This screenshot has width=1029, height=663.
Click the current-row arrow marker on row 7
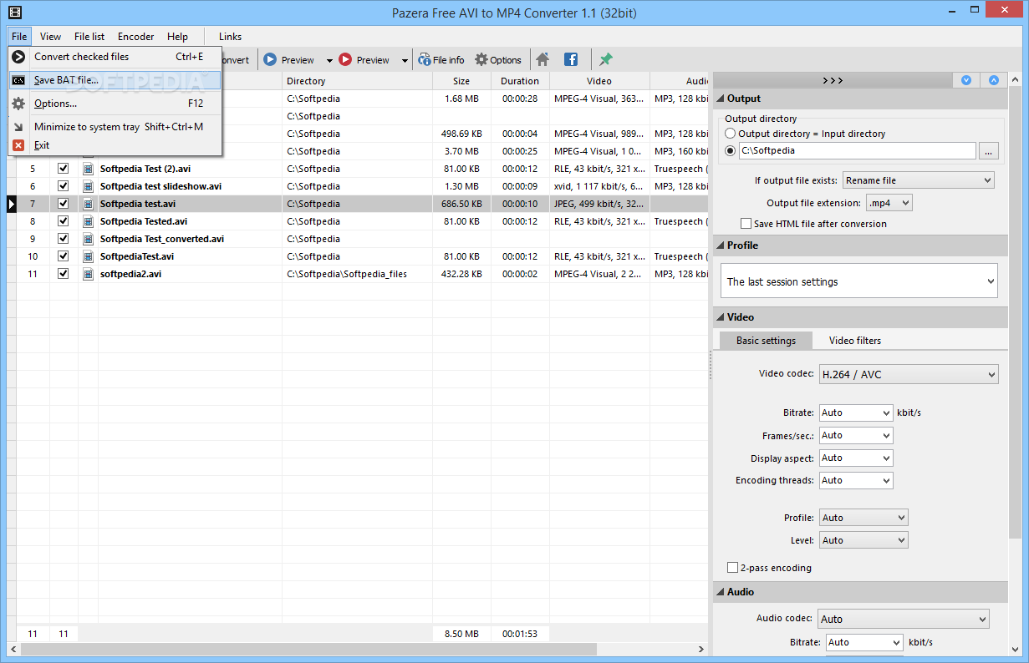tap(12, 204)
